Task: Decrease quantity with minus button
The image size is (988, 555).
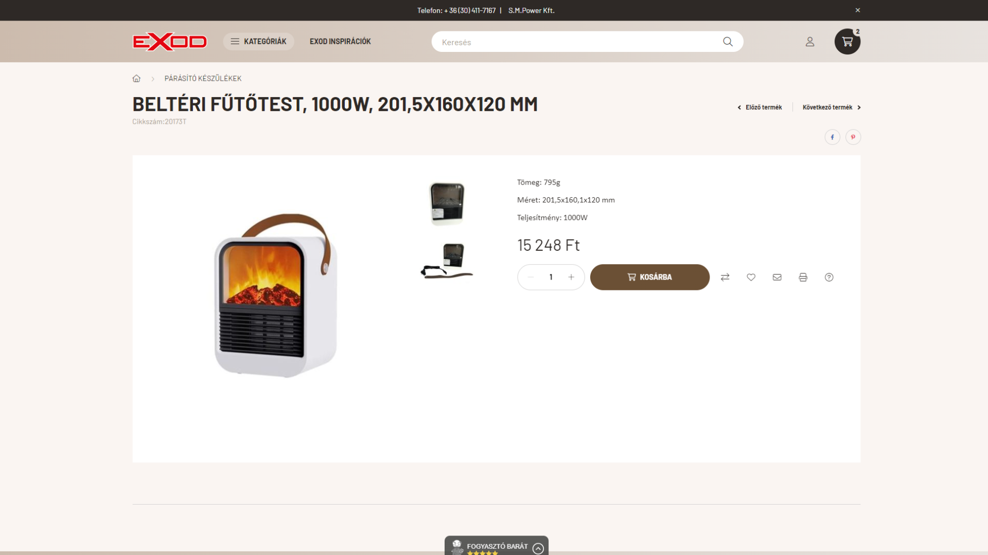Action: tap(531, 277)
